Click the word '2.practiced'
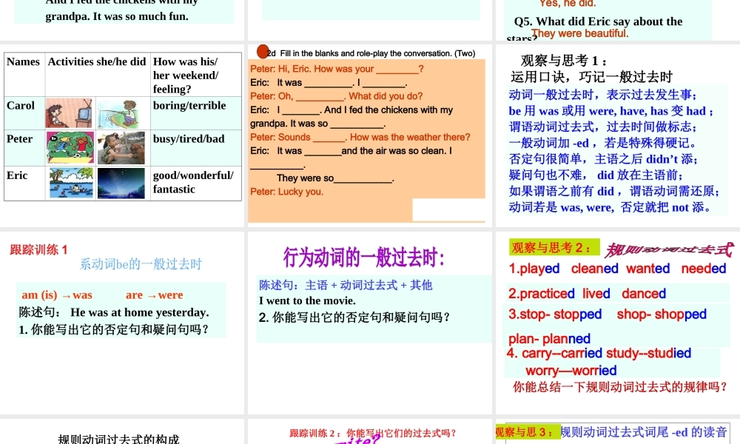This screenshot has height=444, width=740. point(542,294)
